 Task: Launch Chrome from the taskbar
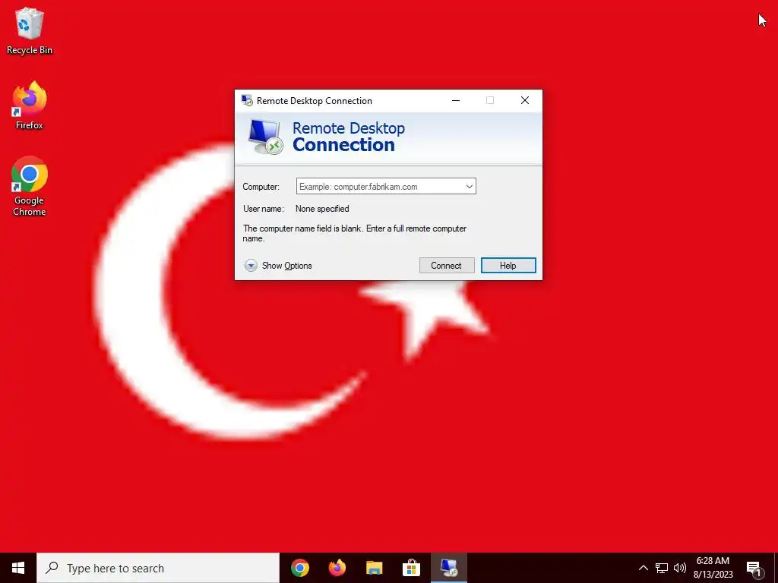[300, 568]
